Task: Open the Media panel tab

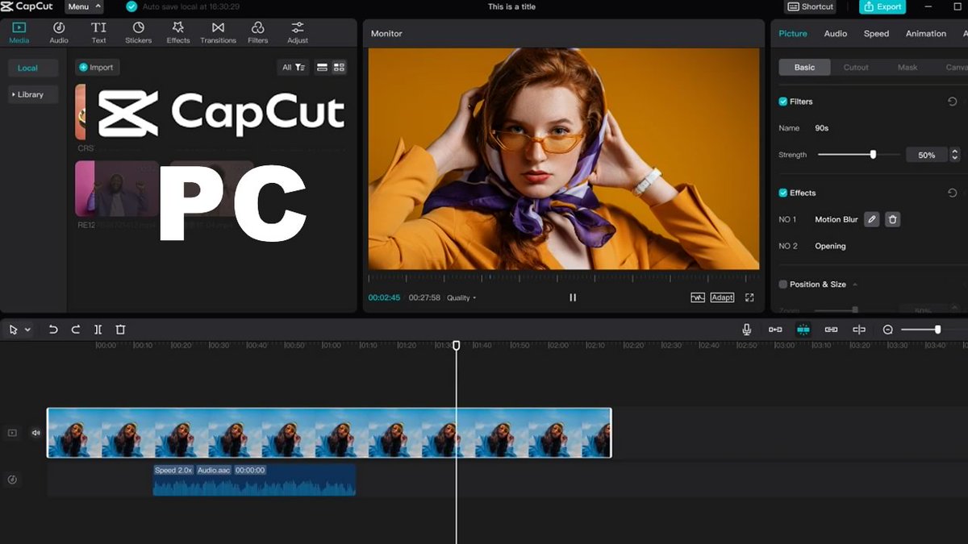Action: (x=19, y=32)
